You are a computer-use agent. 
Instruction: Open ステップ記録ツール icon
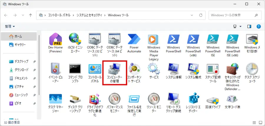click(x=213, y=69)
